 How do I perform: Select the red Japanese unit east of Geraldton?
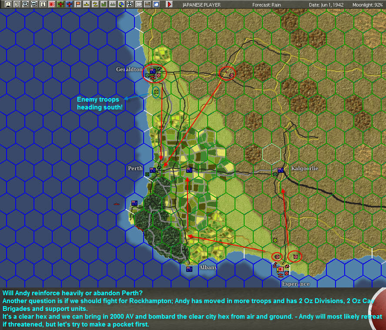pos(232,76)
